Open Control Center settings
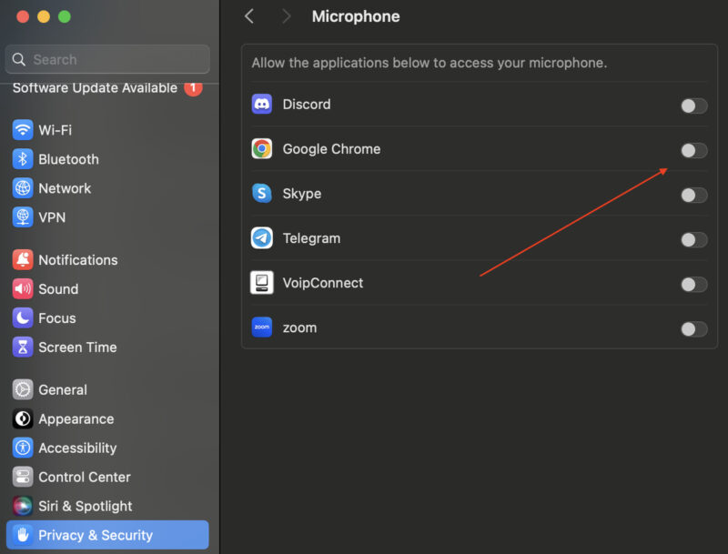 click(x=82, y=477)
